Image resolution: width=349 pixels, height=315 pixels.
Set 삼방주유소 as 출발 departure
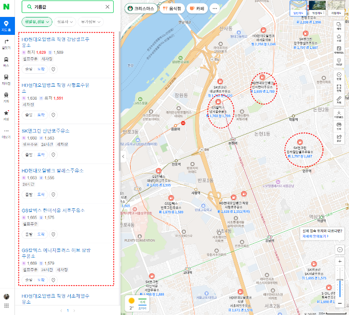pos(29,280)
